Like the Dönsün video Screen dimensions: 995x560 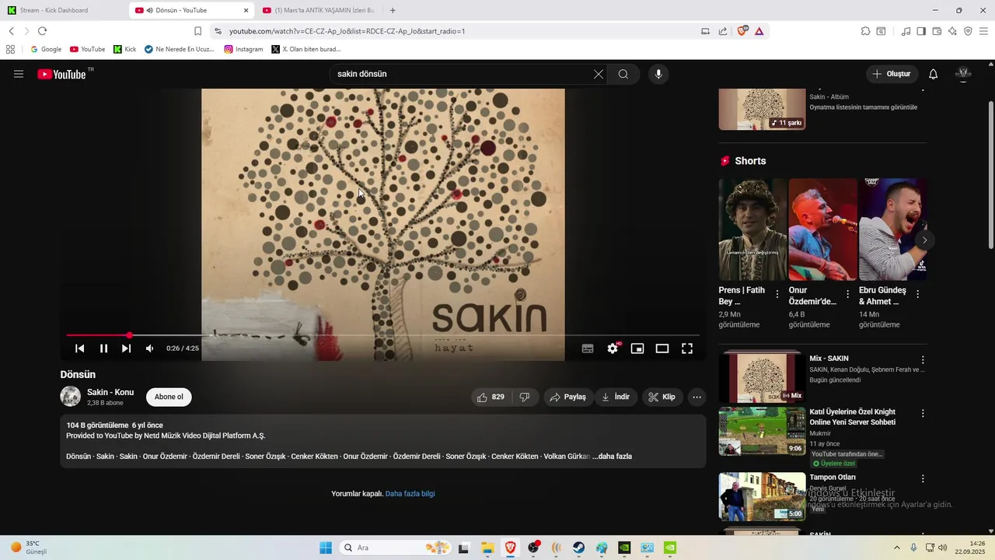click(x=491, y=397)
